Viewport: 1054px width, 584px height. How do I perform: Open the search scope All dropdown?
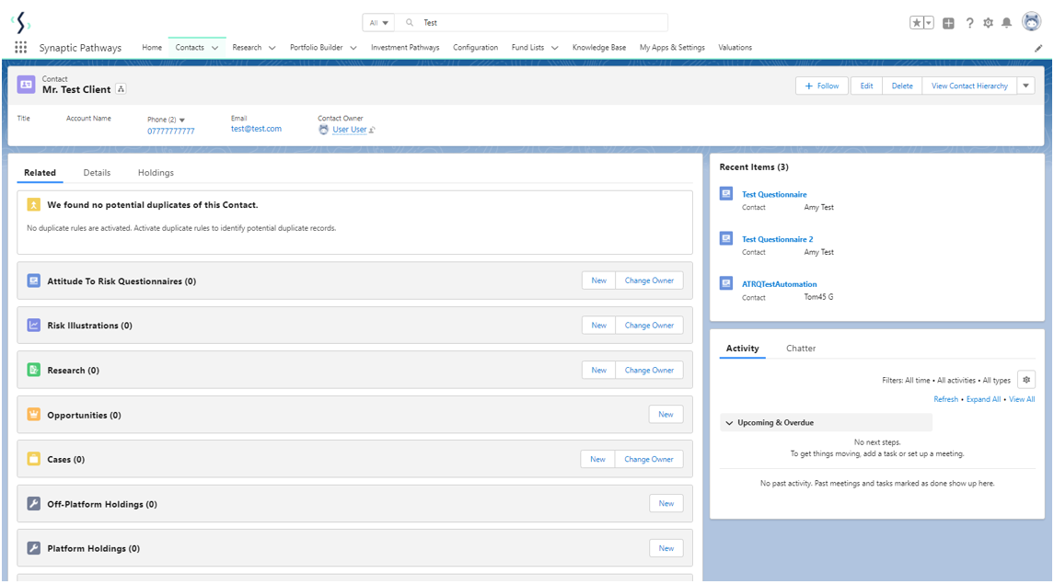[x=378, y=23]
